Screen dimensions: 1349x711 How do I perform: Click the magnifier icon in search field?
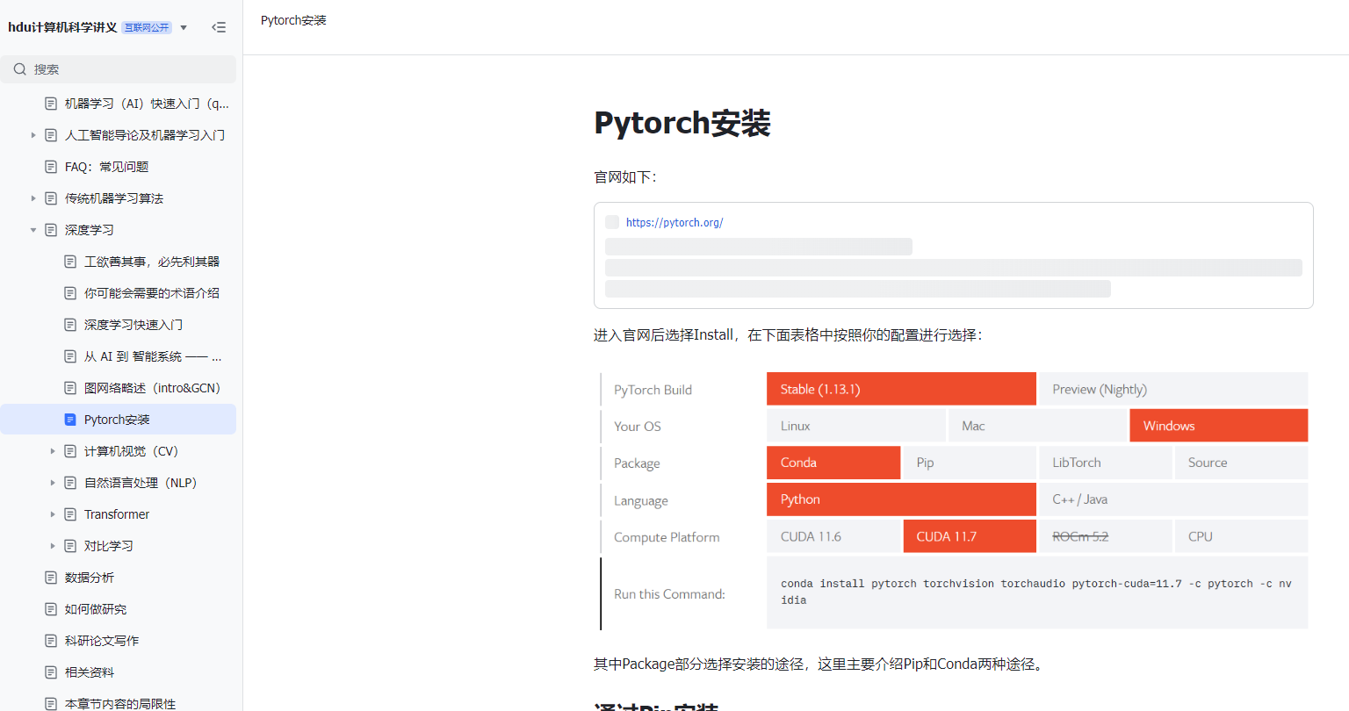click(19, 69)
